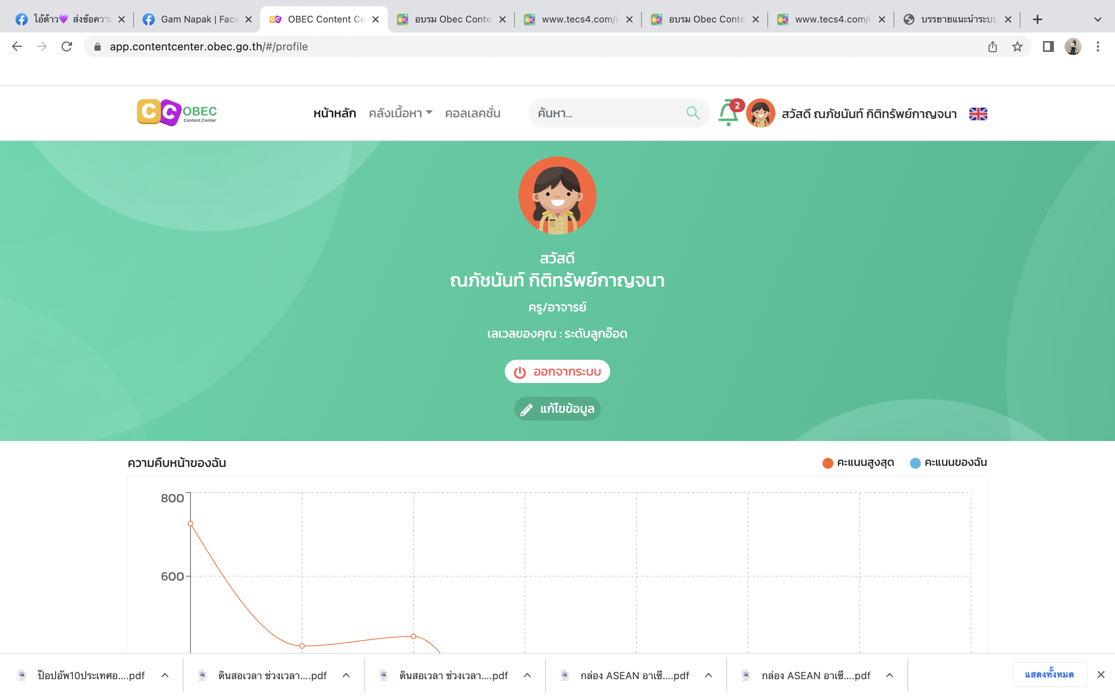
Task: Click the browser share page icon
Action: (x=992, y=46)
